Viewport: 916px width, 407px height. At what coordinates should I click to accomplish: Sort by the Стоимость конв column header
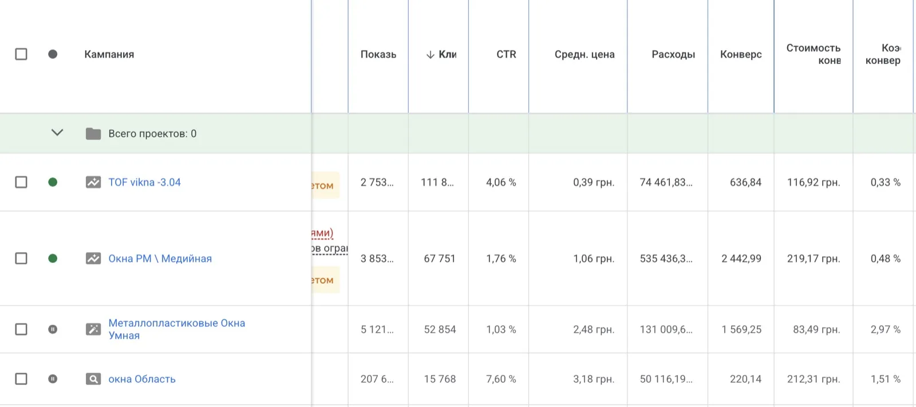click(814, 54)
